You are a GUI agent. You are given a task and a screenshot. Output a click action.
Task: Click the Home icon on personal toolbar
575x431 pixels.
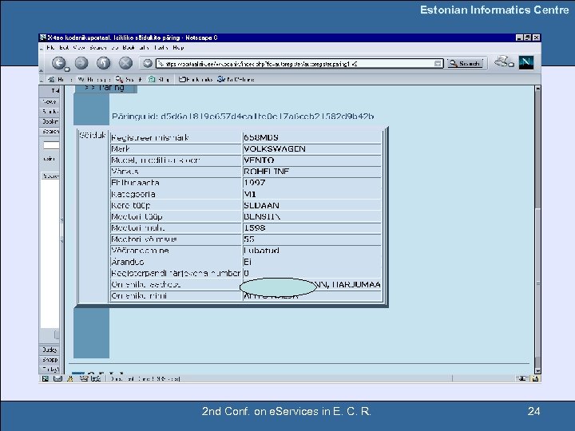51,79
